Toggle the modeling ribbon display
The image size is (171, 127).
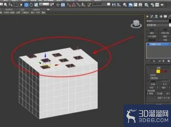pos(130,5)
